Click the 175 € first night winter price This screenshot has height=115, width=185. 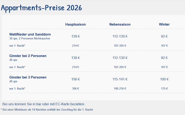pos(164,88)
